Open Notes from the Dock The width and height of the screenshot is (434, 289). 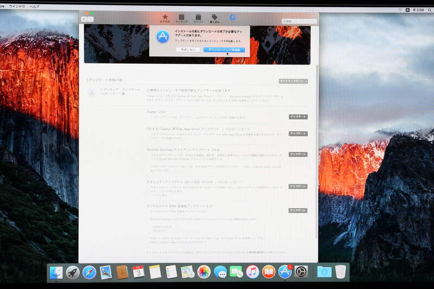155,272
